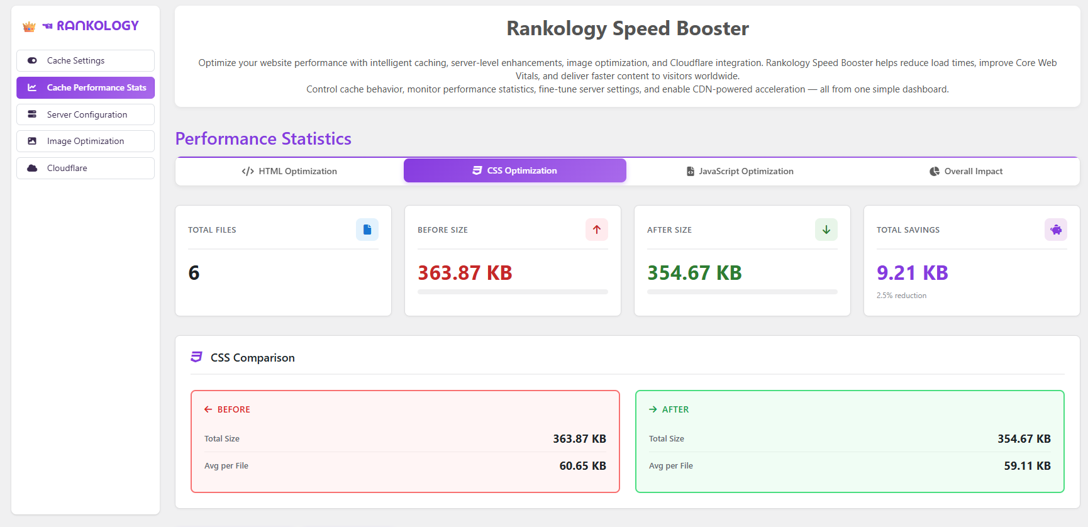This screenshot has width=1088, height=527.
Task: Click the AFTER SIZE card label
Action: (669, 230)
